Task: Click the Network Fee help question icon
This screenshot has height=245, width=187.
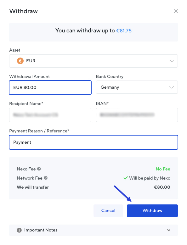Action: pyautogui.click(x=46, y=178)
